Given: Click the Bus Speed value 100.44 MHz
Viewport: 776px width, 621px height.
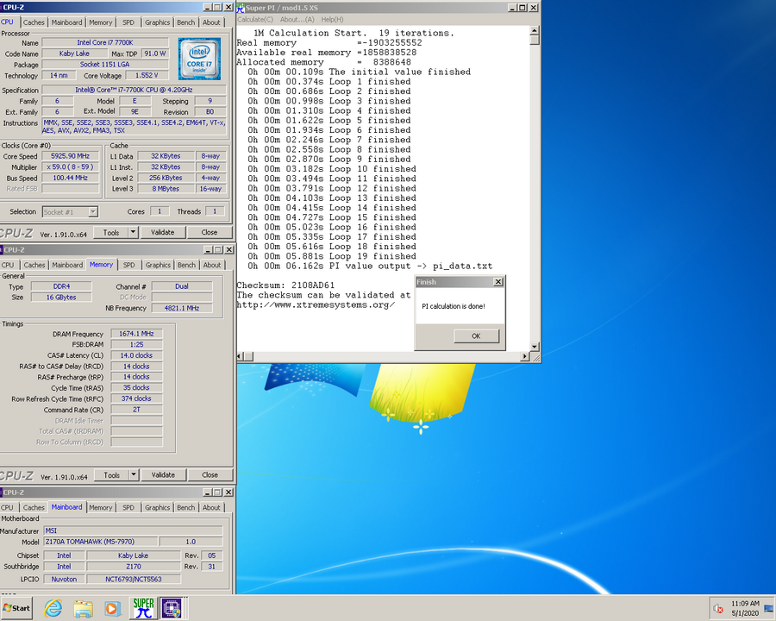Looking at the screenshot, I should click(71, 178).
